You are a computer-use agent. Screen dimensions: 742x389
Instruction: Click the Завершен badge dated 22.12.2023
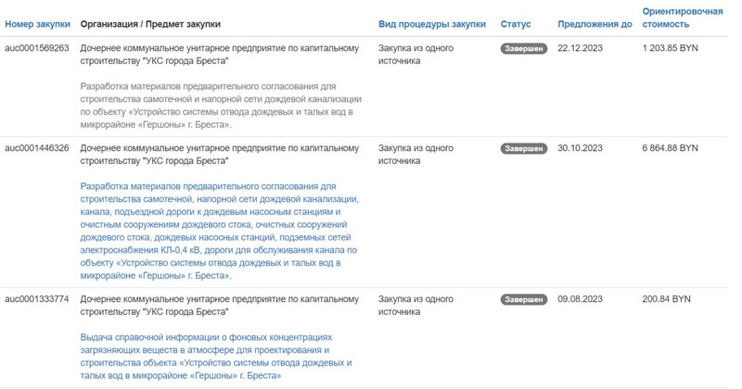tap(524, 49)
